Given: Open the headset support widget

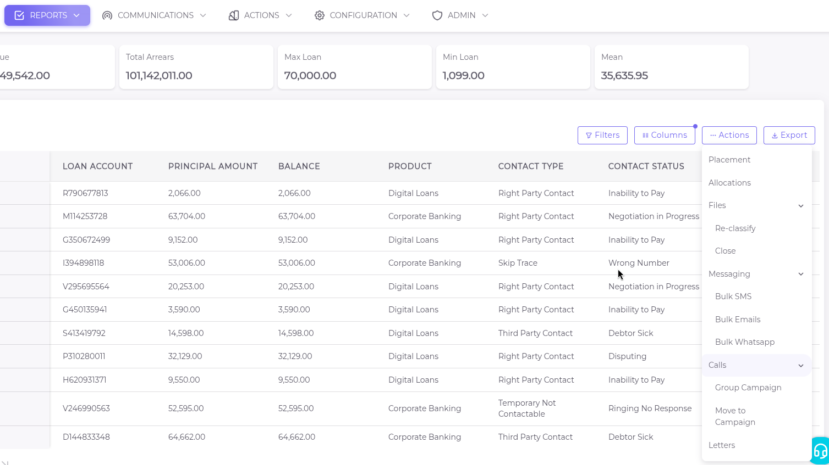Looking at the screenshot, I should [x=820, y=451].
